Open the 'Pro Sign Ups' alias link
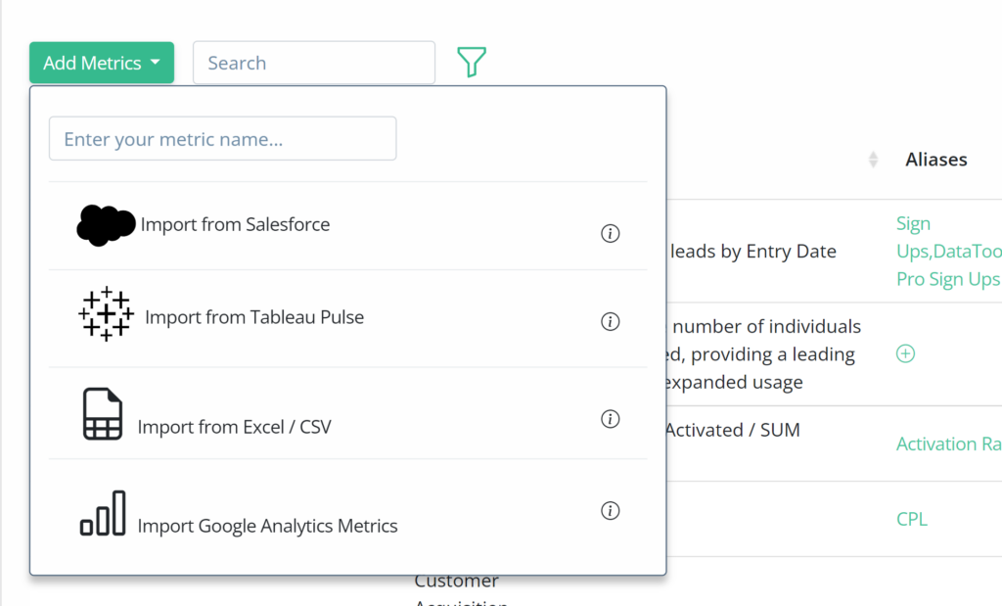The image size is (1002, 606). tap(948, 279)
